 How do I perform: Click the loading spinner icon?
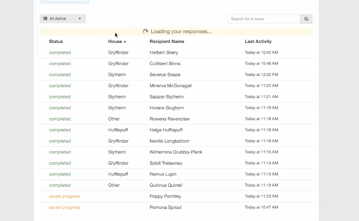145,31
